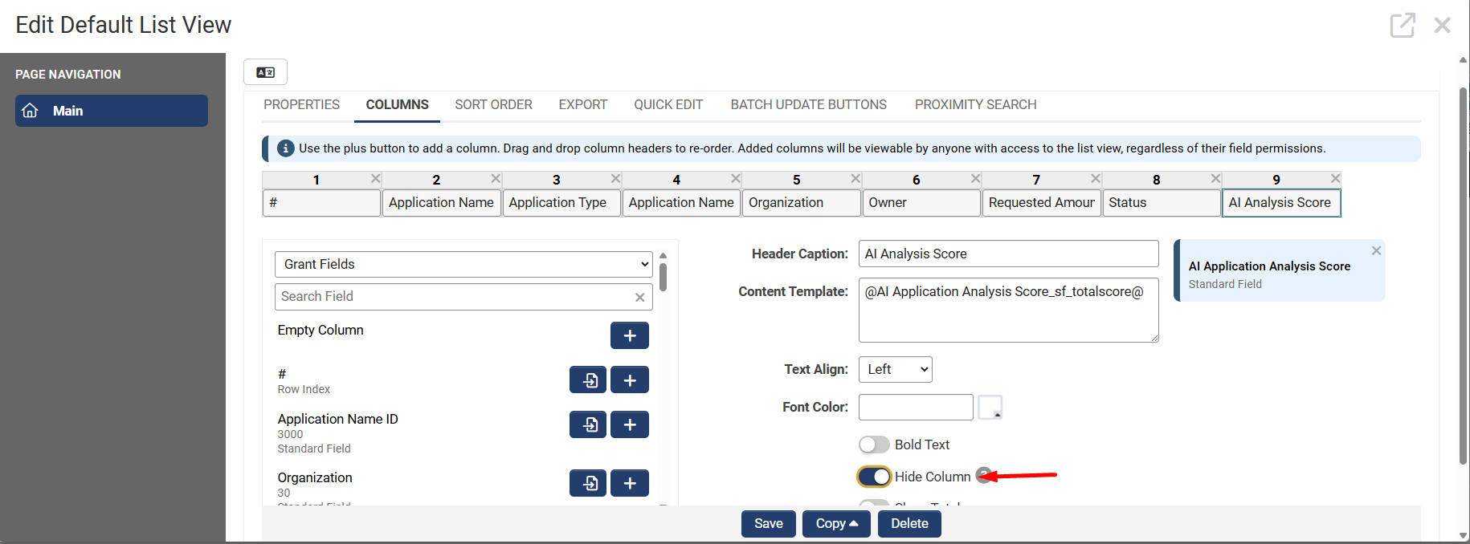Insert Application Name ID variable into template

588,424
